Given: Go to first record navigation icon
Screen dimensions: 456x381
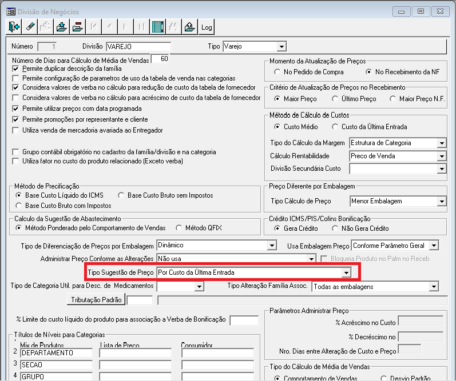Looking at the screenshot, I should coord(94,27).
